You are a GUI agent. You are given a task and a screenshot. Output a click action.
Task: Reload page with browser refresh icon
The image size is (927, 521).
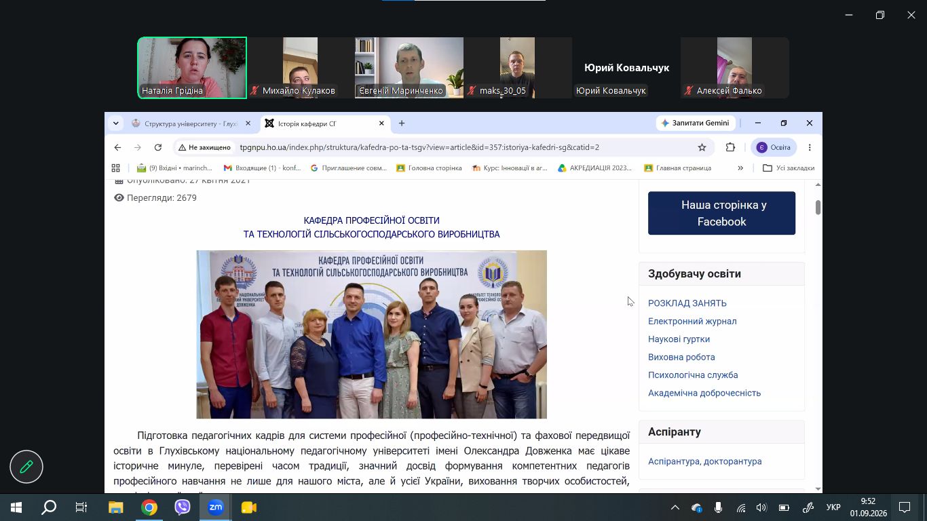point(158,147)
